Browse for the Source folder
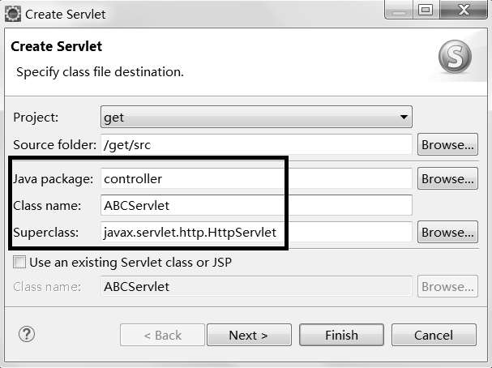Viewport: 492px width, 368px height. 446,145
